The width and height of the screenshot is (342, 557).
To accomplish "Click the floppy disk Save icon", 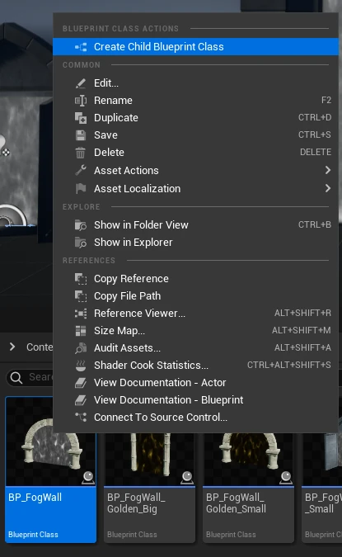I will coord(81,135).
